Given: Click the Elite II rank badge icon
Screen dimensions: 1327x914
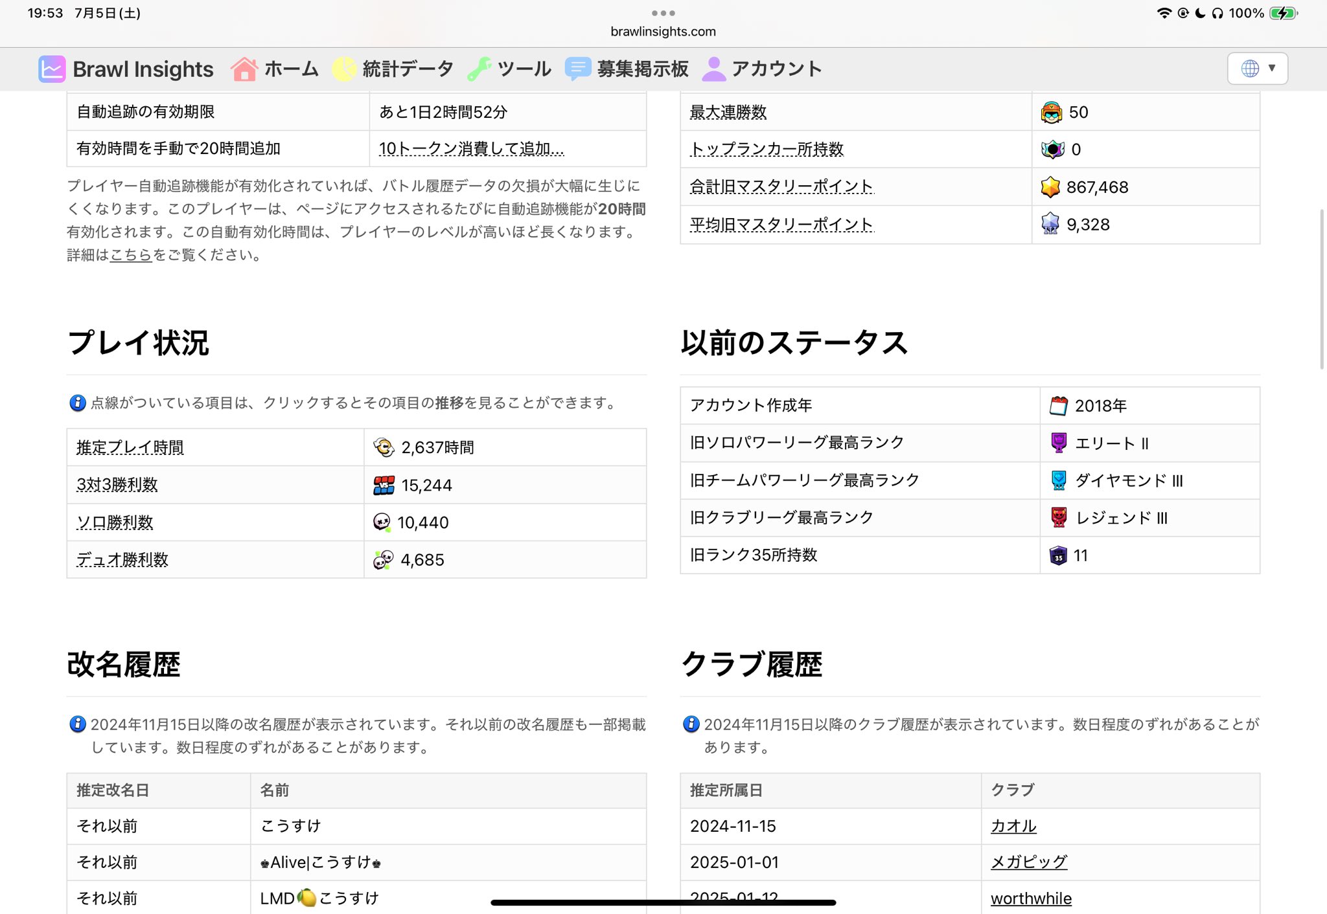Looking at the screenshot, I should pyautogui.click(x=1059, y=443).
